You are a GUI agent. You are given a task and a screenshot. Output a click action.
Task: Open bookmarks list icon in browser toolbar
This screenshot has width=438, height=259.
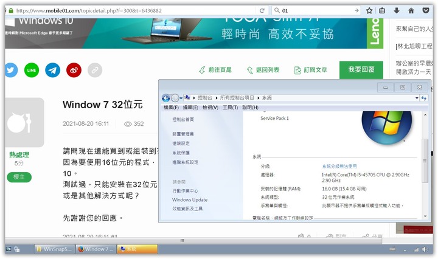382,10
